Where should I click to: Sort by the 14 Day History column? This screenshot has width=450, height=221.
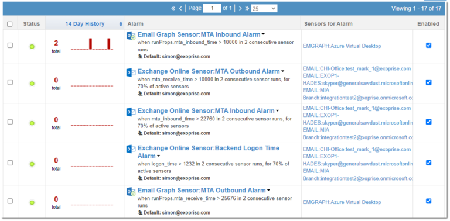tap(84, 24)
